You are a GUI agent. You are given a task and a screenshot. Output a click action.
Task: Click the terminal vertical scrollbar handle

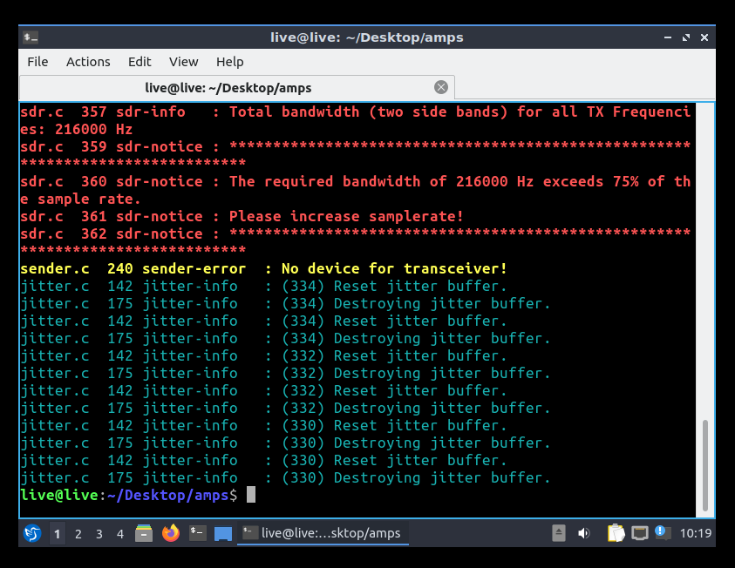(704, 465)
